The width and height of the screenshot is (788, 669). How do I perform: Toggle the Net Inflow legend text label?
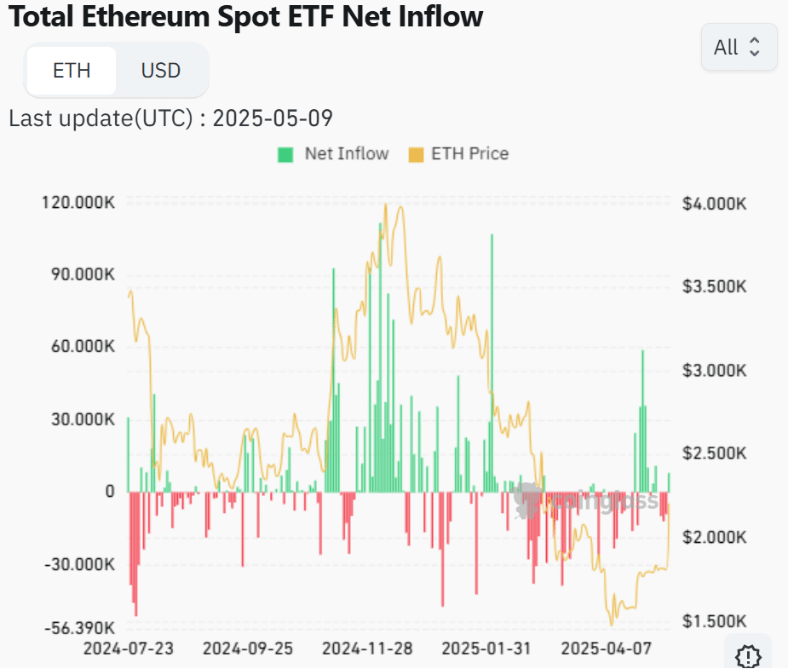click(346, 154)
